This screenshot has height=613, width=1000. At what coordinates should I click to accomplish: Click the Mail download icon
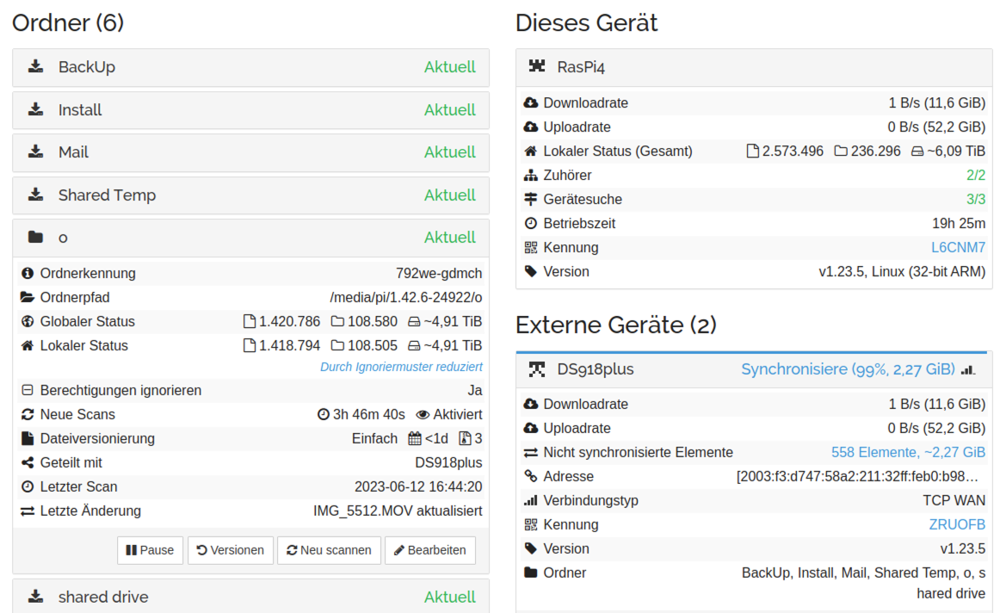pyautogui.click(x=36, y=152)
